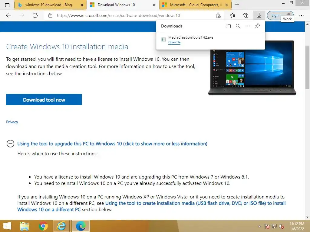Click the scrollbar up arrow
The image size is (310, 232).
coord(308,24)
